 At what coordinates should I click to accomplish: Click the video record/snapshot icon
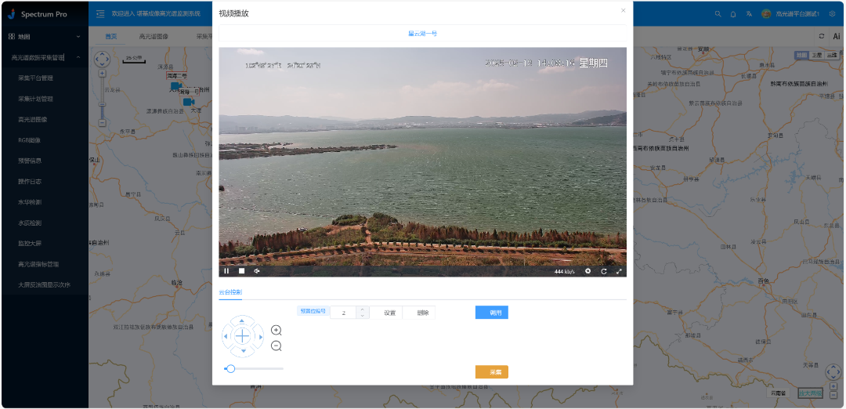[x=587, y=271]
